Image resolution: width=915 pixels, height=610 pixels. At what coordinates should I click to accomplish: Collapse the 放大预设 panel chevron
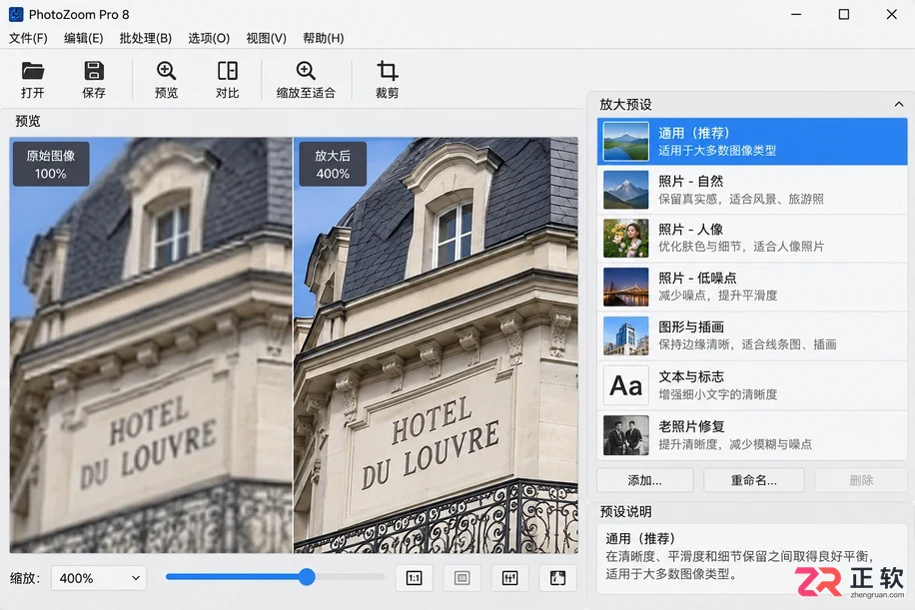coord(899,105)
